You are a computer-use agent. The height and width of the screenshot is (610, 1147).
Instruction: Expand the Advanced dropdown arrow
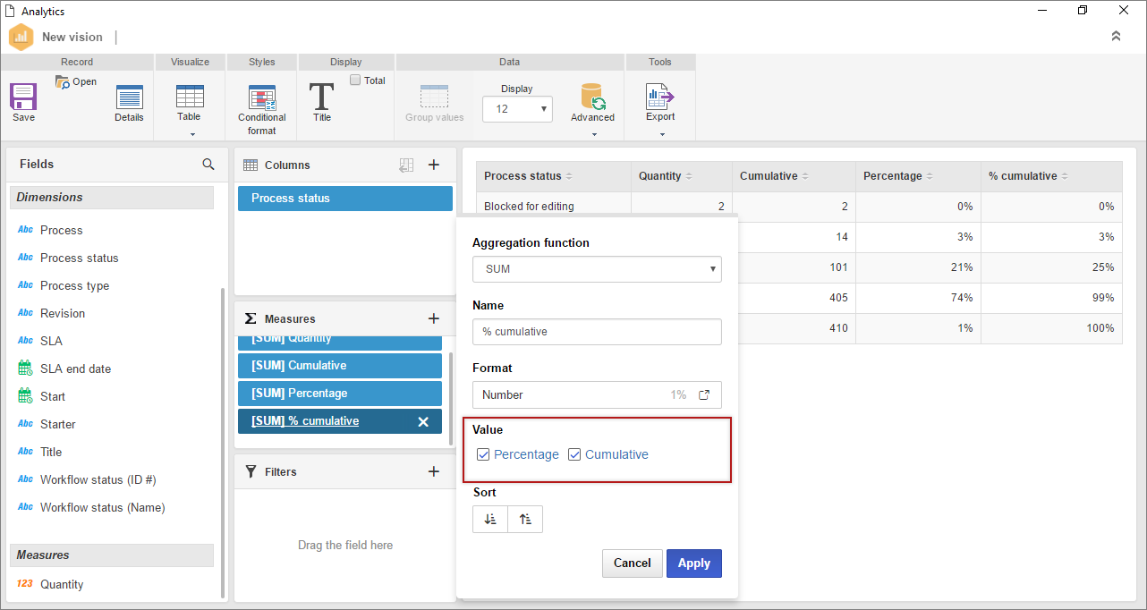point(593,135)
